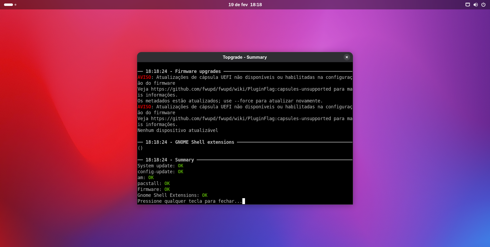Click the volume speaker icon in top bar
Image resolution: width=490 pixels, height=247 pixels.
[x=475, y=5]
